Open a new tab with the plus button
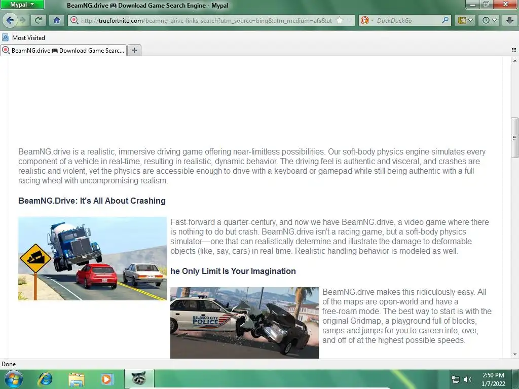Viewport: 519px width, 389px height. (x=134, y=50)
